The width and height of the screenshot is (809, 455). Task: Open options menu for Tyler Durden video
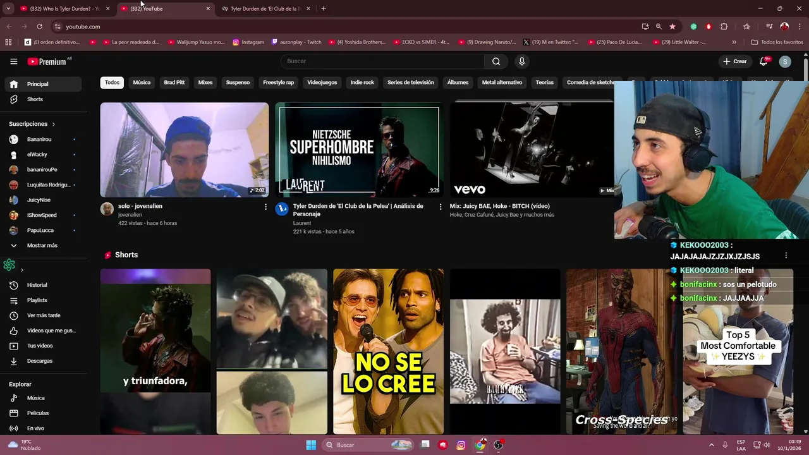pos(441,207)
